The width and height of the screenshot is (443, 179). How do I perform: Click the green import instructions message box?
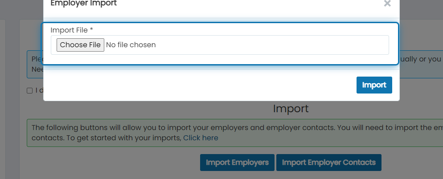point(234,133)
